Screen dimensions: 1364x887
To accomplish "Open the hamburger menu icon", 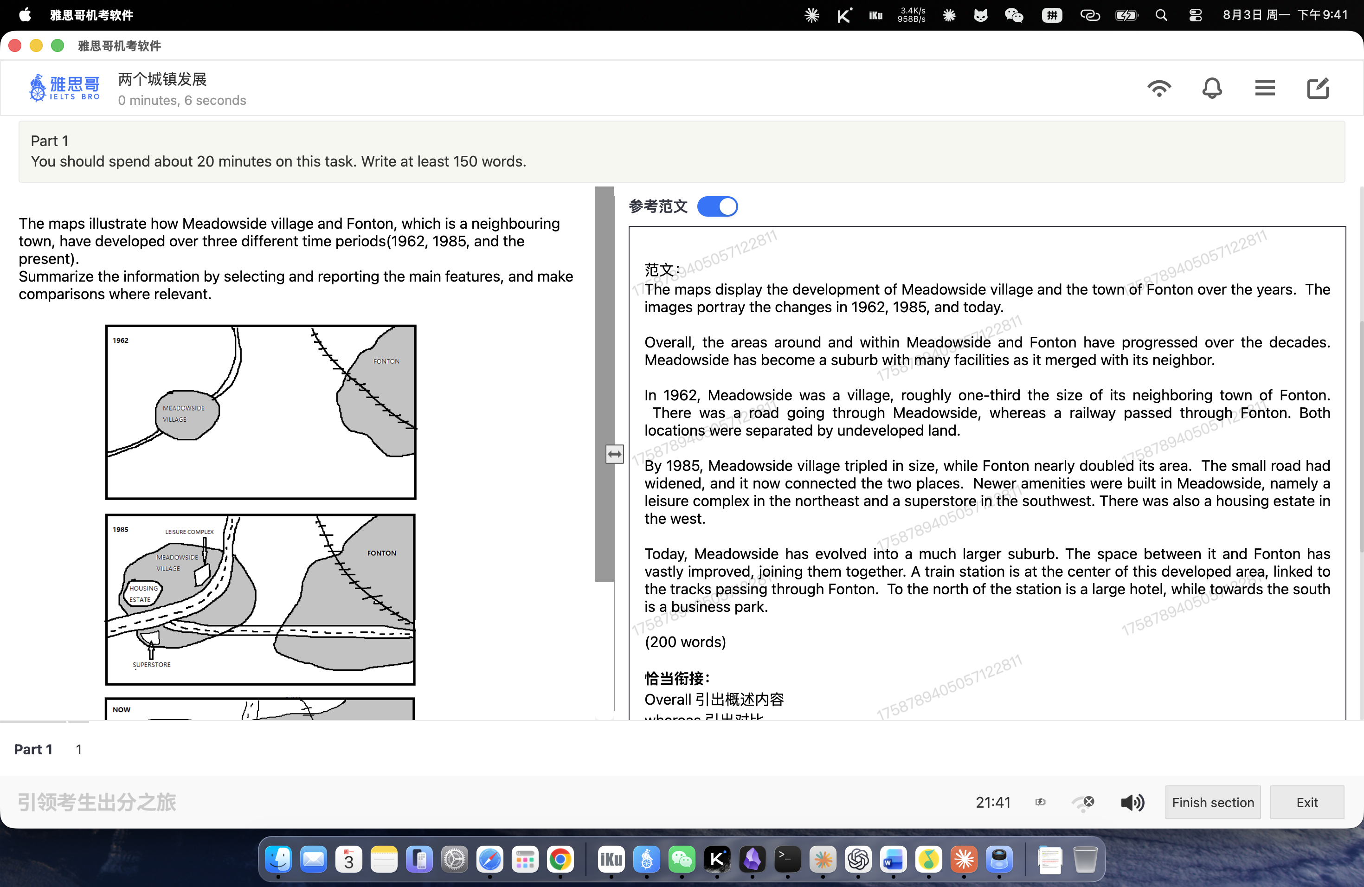I will pos(1265,88).
